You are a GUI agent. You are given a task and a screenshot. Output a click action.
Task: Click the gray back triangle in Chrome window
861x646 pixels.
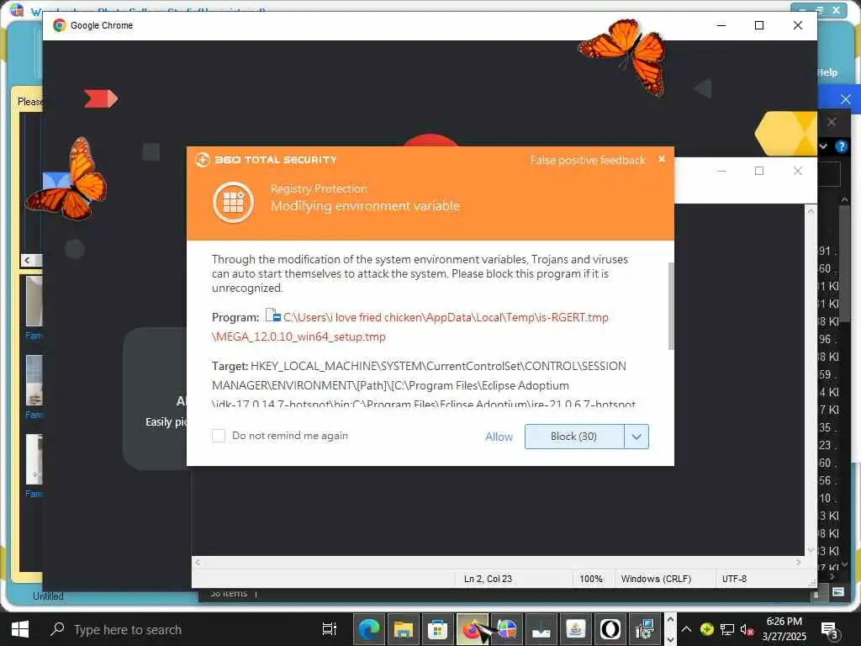[x=703, y=87]
